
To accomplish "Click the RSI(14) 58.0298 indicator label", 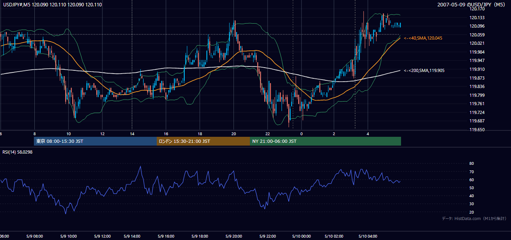I will [x=18, y=152].
